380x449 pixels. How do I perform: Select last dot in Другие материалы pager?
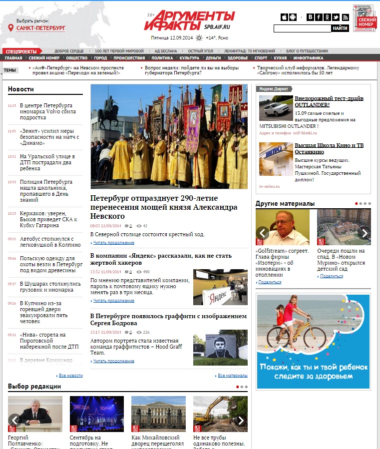point(370,204)
